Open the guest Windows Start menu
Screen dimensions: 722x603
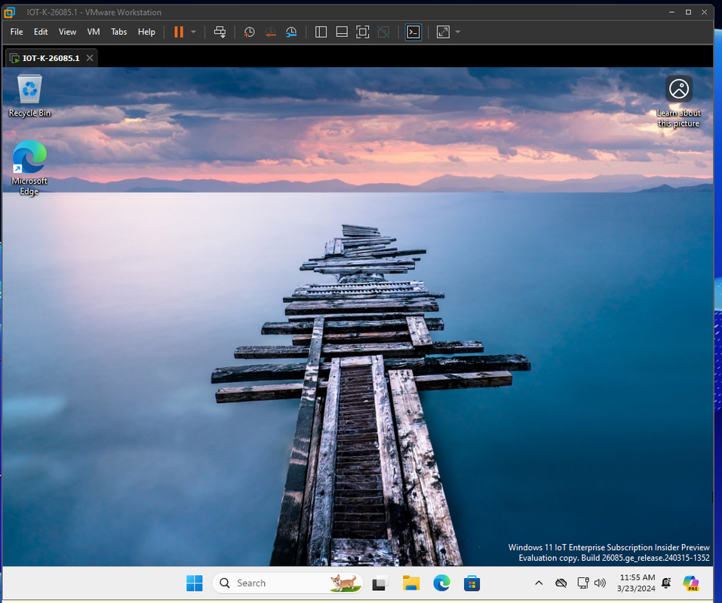click(x=195, y=583)
